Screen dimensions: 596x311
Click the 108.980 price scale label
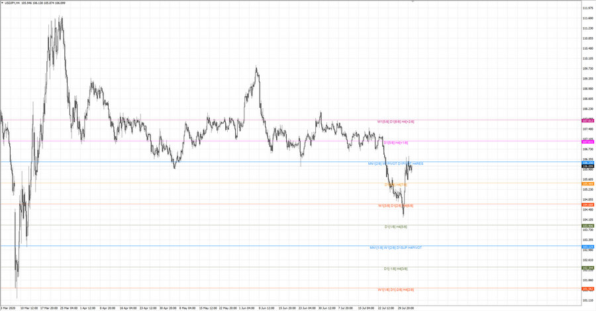pos(588,89)
